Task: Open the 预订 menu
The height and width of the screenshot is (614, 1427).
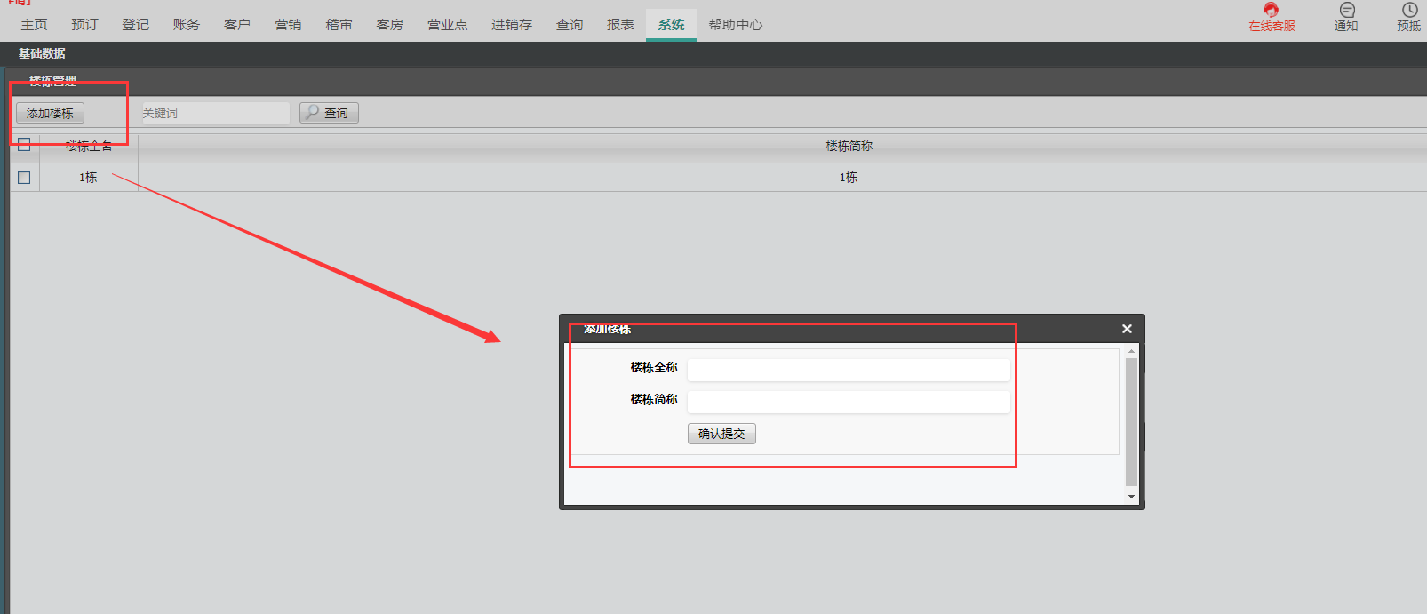Action: 85,25
